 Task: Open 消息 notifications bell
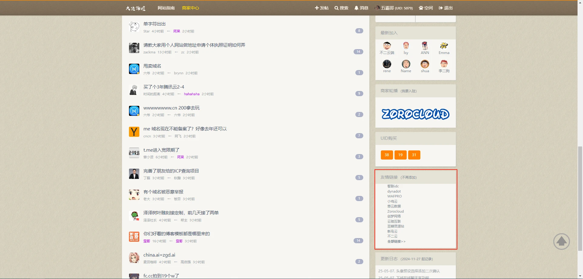356,8
